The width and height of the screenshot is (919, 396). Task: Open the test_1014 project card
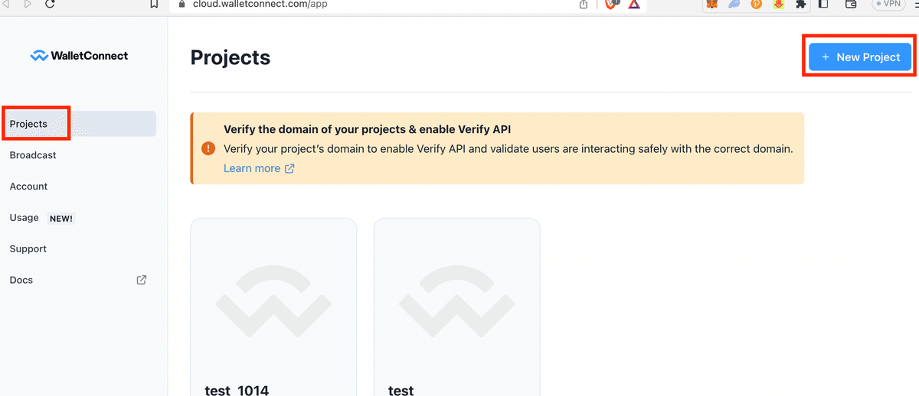[x=273, y=307]
